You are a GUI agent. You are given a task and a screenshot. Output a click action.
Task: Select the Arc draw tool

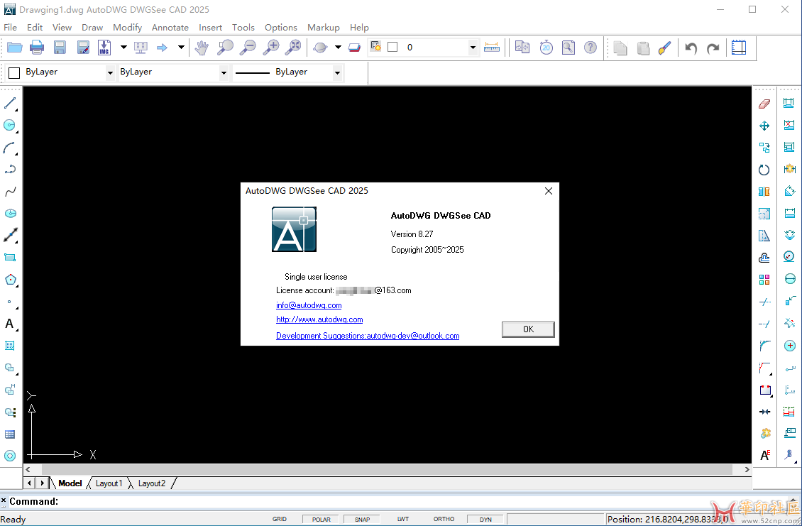tap(10, 148)
